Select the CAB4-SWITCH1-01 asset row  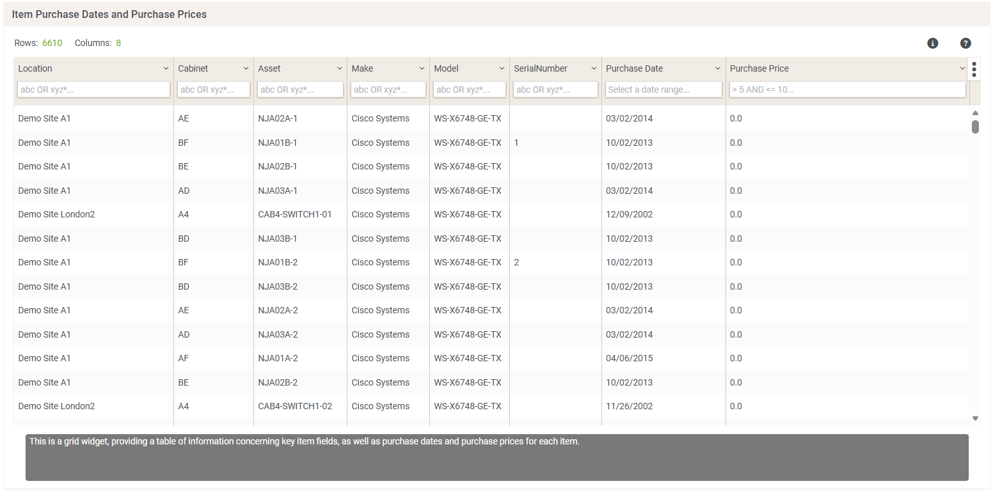click(295, 214)
